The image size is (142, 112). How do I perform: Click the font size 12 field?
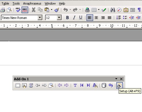click(x=51, y=18)
